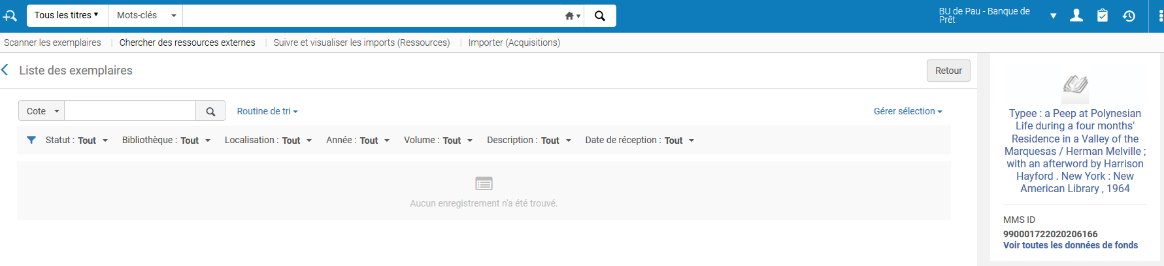Open the tasks clipboard icon
Screen dimensions: 1164x266
tap(1102, 16)
